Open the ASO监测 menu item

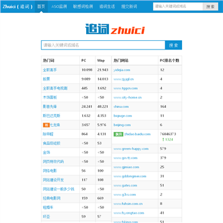[59, 6]
